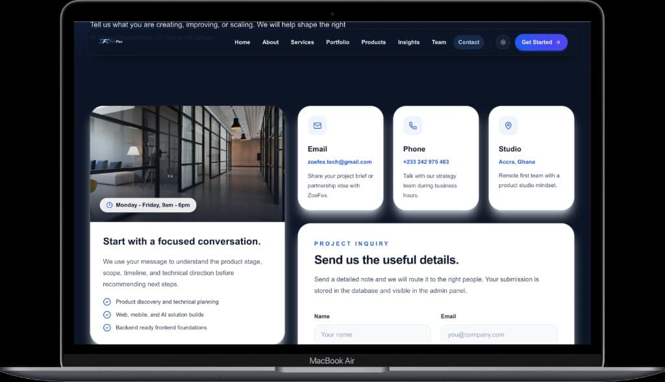Click text Backend ready frontend foundations
The image size is (665, 382).
(x=161, y=327)
